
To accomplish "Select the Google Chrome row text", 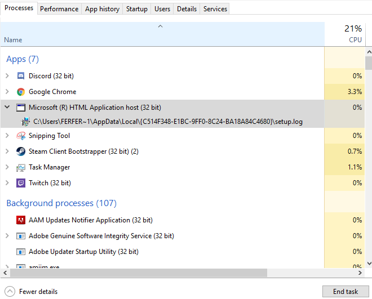I will [x=52, y=92].
